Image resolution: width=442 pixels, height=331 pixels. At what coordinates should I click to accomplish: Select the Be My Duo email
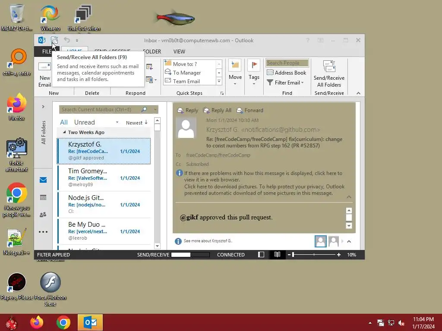point(104,231)
